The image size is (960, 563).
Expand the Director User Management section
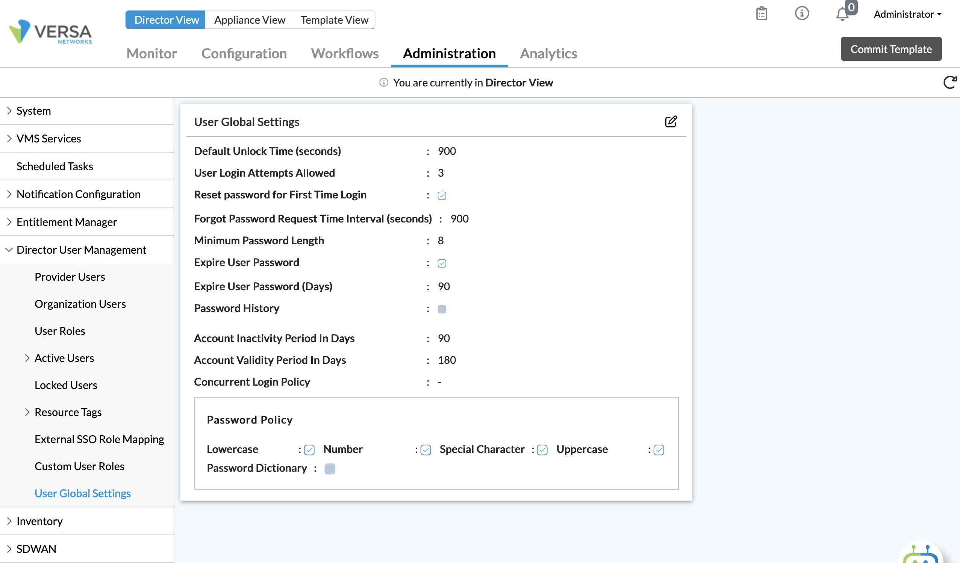[x=81, y=250]
